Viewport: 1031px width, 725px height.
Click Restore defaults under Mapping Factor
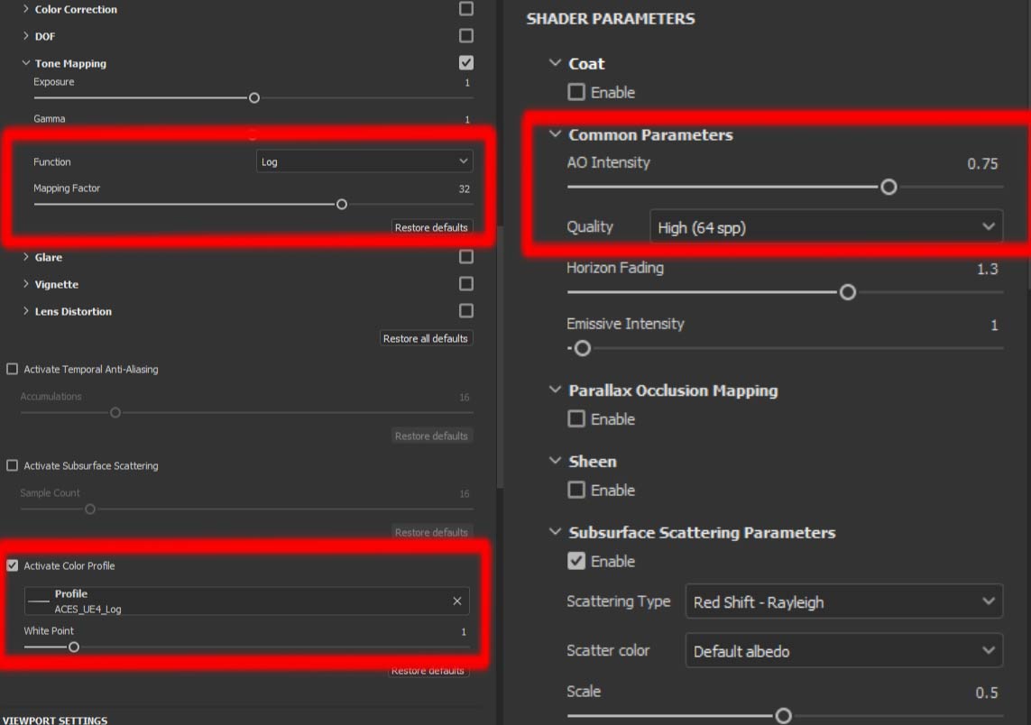pyautogui.click(x=431, y=226)
